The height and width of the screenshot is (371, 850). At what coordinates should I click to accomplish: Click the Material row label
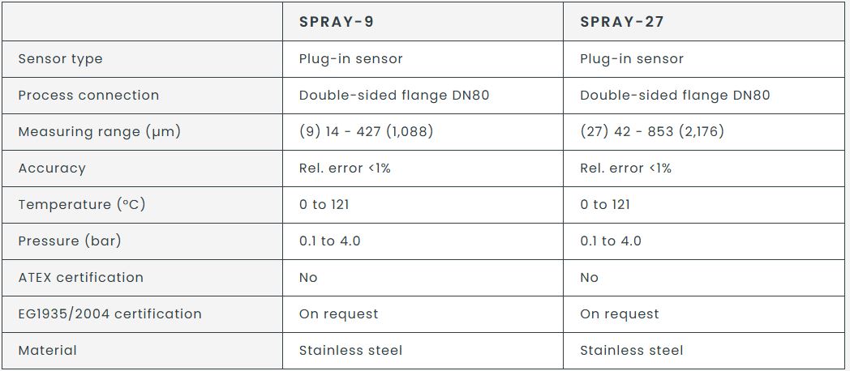47,351
